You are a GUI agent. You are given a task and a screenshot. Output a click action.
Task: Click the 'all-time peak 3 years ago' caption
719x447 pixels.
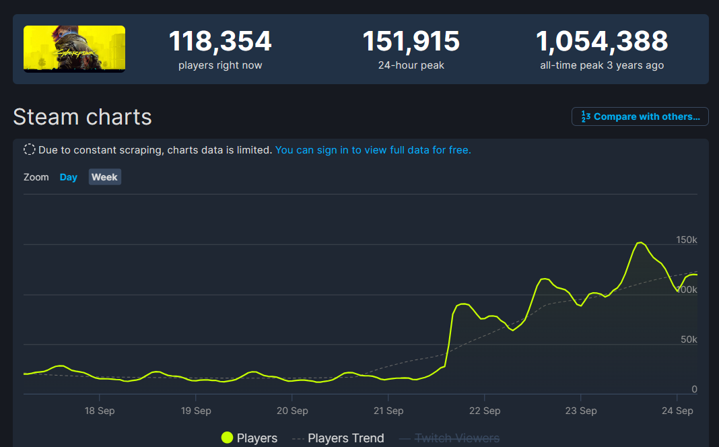point(602,65)
